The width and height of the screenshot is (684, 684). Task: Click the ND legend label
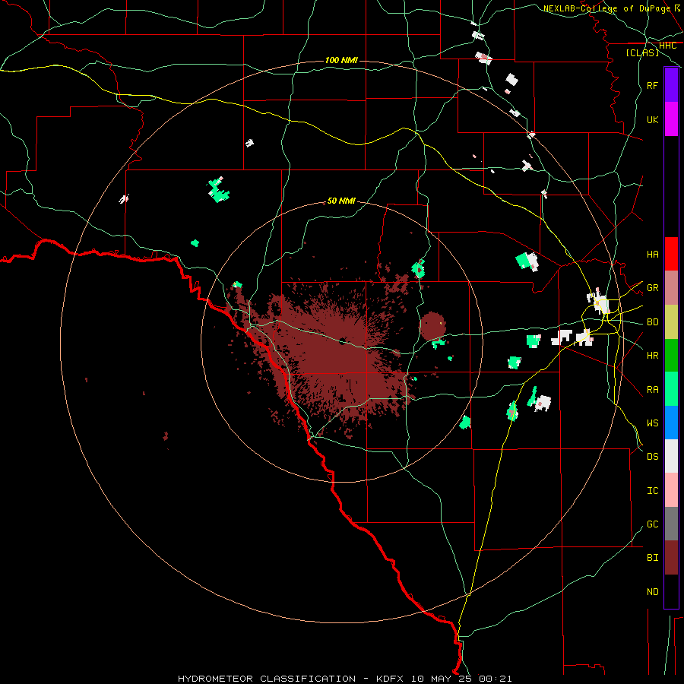(652, 591)
